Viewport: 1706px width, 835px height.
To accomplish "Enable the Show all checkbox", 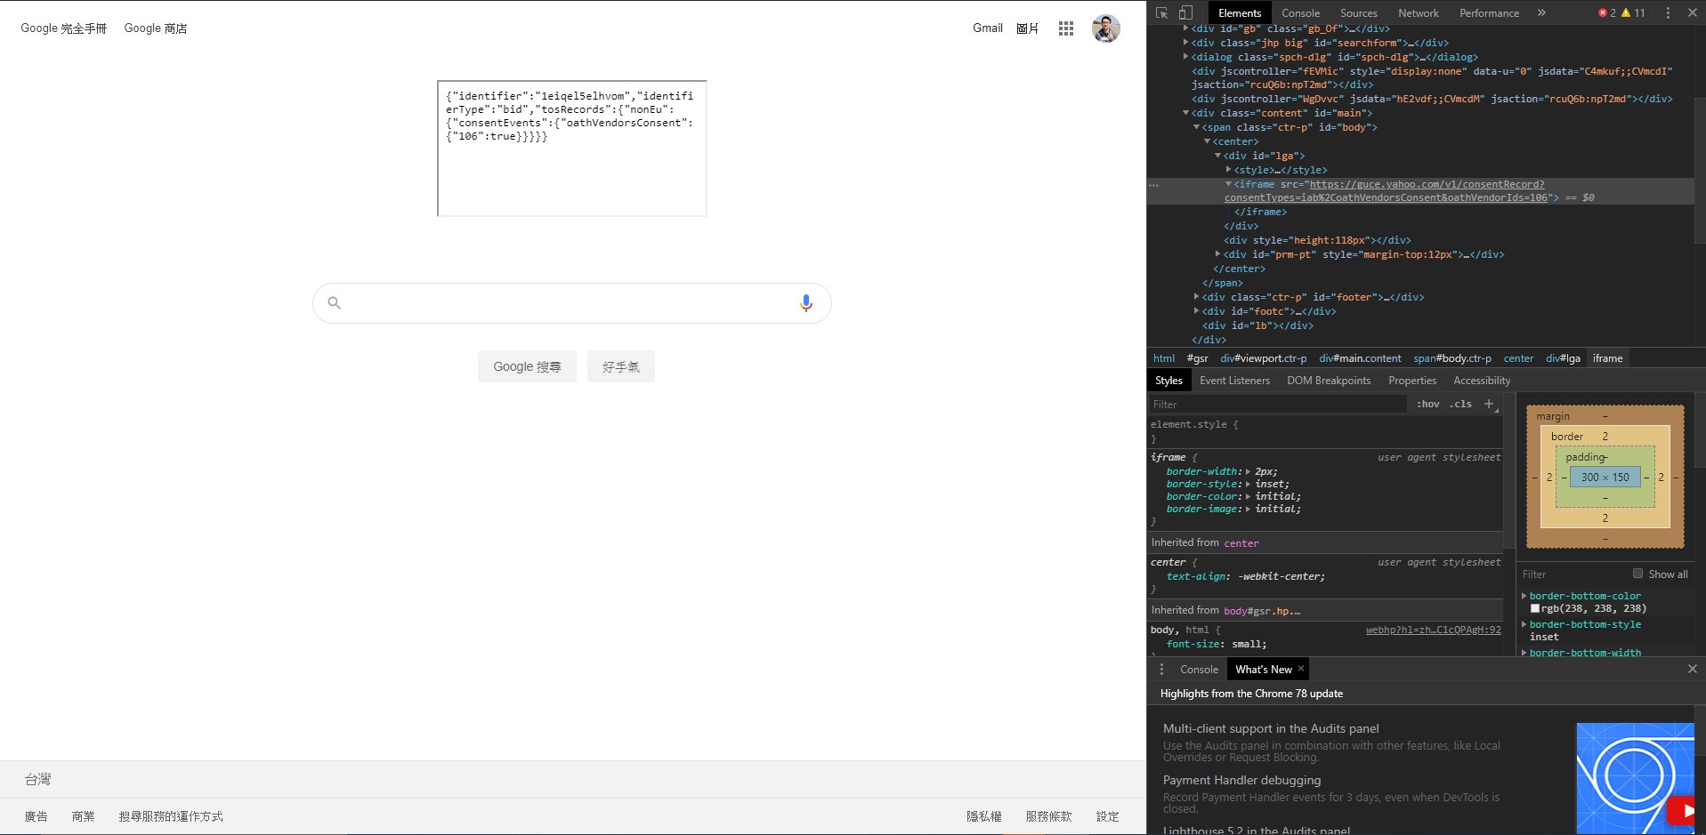I will 1637,574.
